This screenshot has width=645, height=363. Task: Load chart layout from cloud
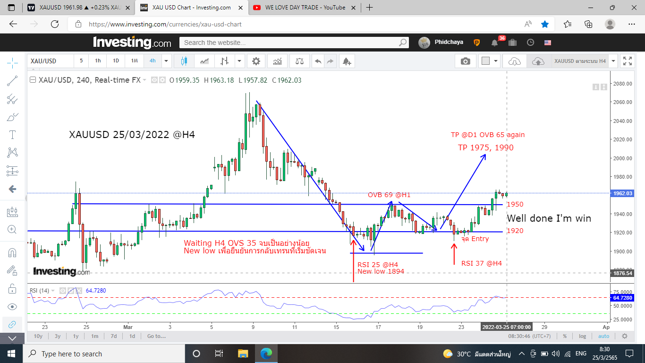pyautogui.click(x=514, y=61)
